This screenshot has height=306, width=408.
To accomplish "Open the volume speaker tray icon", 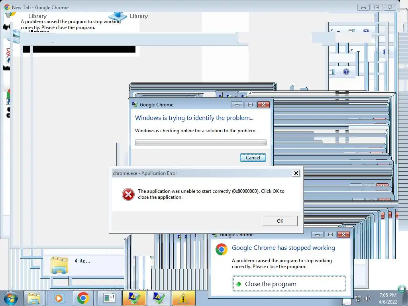I will [367, 299].
